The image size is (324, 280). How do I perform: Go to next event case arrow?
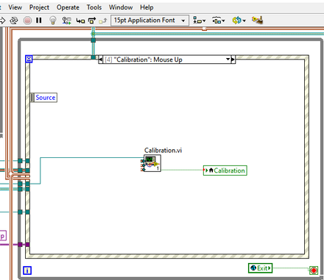coord(233,60)
